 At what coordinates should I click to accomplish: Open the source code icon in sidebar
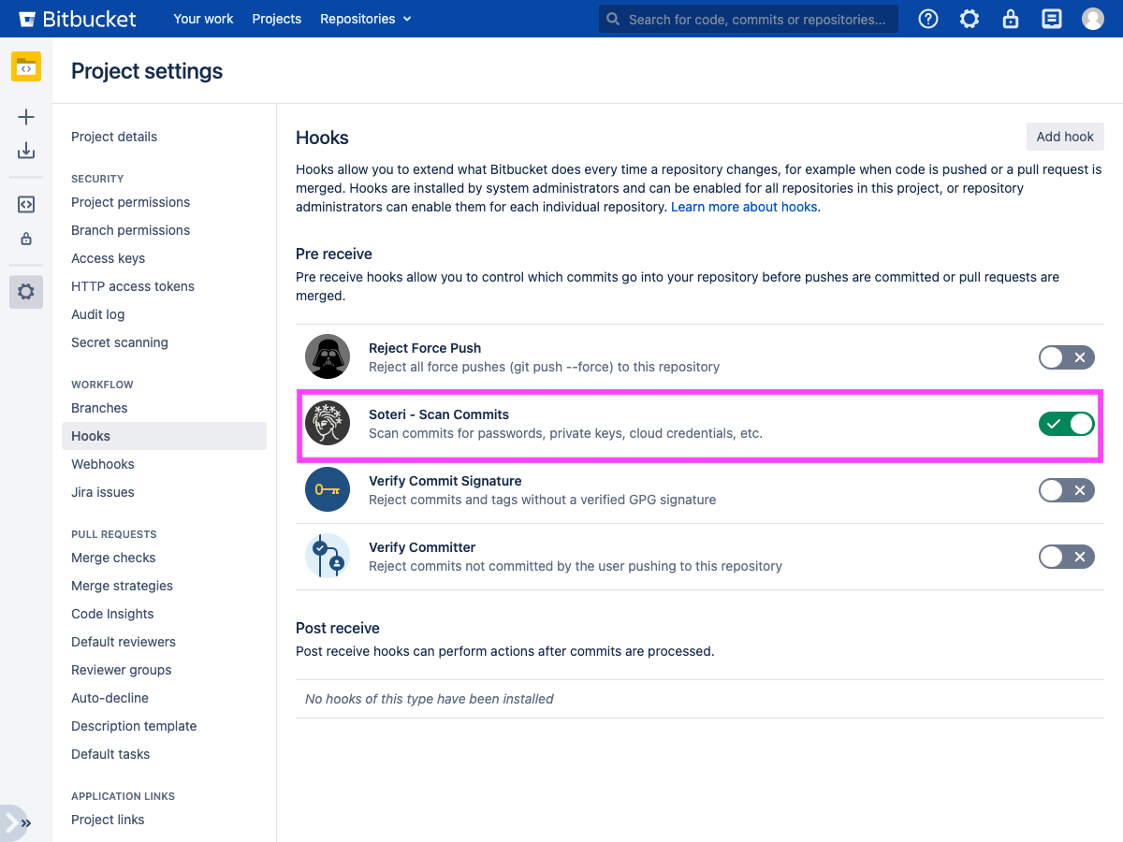tap(26, 205)
